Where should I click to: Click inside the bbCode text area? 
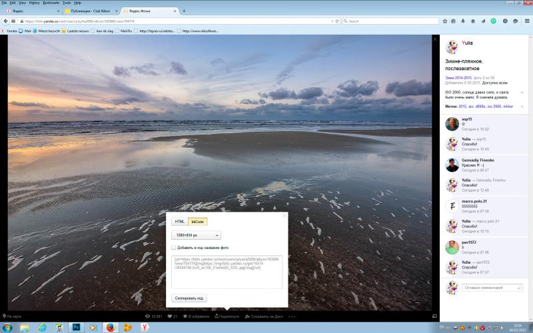[227, 272]
